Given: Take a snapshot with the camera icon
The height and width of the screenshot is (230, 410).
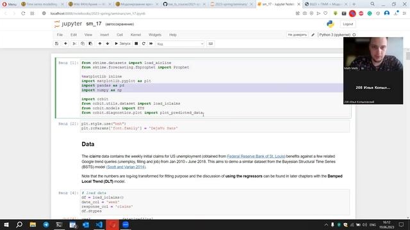Looking at the screenshot, I should pyautogui.click(x=305, y=13).
